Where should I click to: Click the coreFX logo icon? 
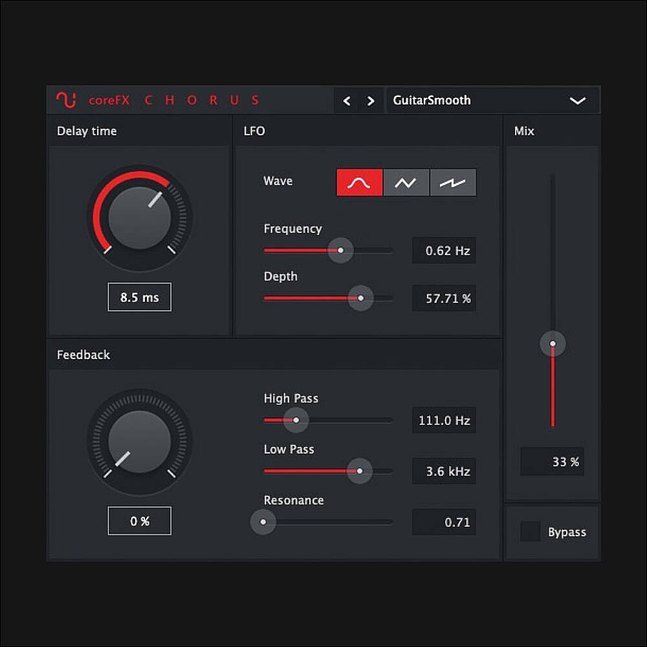(66, 100)
